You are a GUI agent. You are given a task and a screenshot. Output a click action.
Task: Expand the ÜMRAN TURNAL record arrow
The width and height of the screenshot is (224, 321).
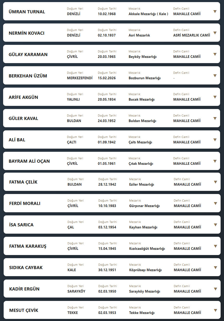(x=215, y=11)
